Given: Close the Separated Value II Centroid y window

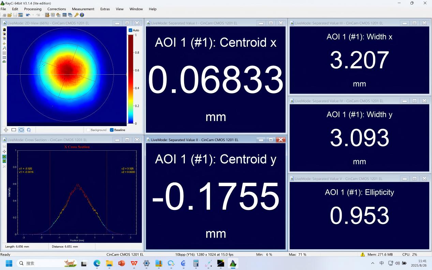Looking at the screenshot, I should click(281, 140).
